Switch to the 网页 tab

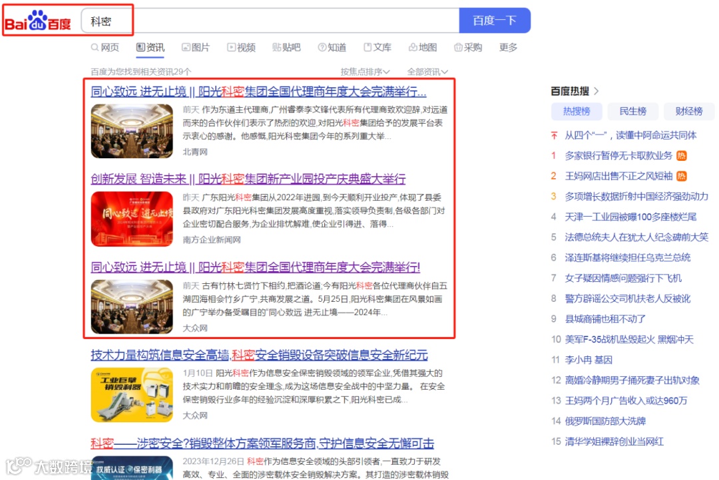click(x=105, y=47)
